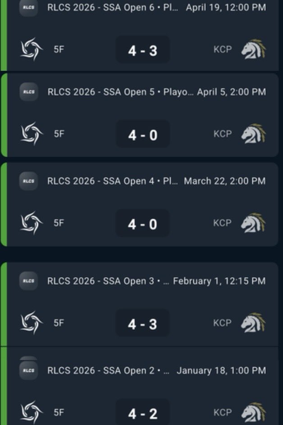Click the 5F team logo in SSA Open 6 match

[x=32, y=49]
